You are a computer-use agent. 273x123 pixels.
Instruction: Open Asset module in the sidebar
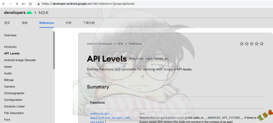point(8,67)
